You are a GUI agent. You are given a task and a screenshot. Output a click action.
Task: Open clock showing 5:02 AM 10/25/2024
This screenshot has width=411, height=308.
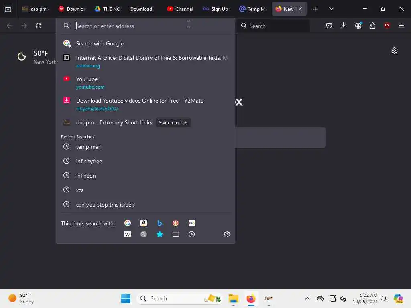[365, 298]
